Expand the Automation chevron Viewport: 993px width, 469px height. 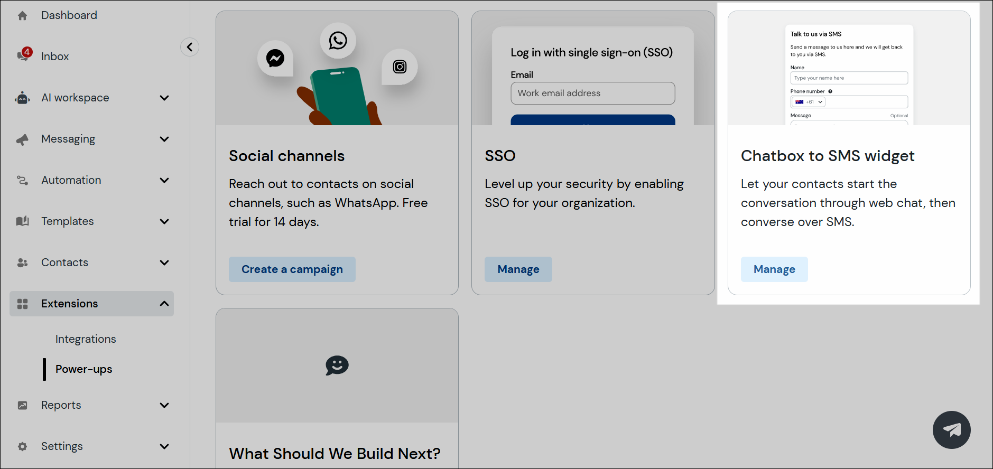point(164,180)
